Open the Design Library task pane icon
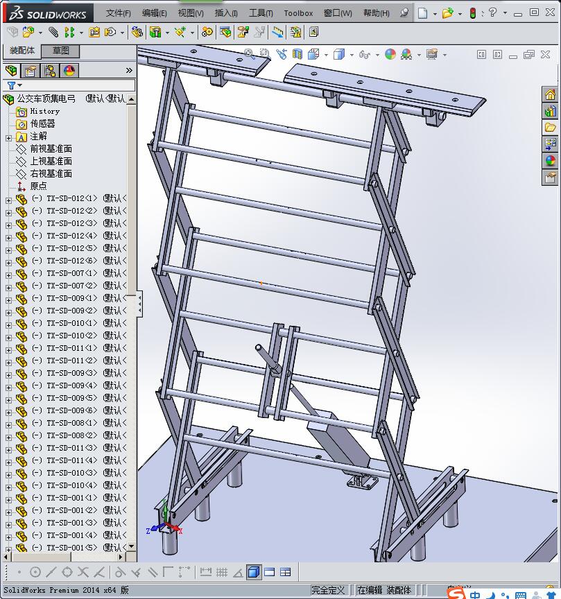The height and width of the screenshot is (599, 561). pyautogui.click(x=550, y=112)
